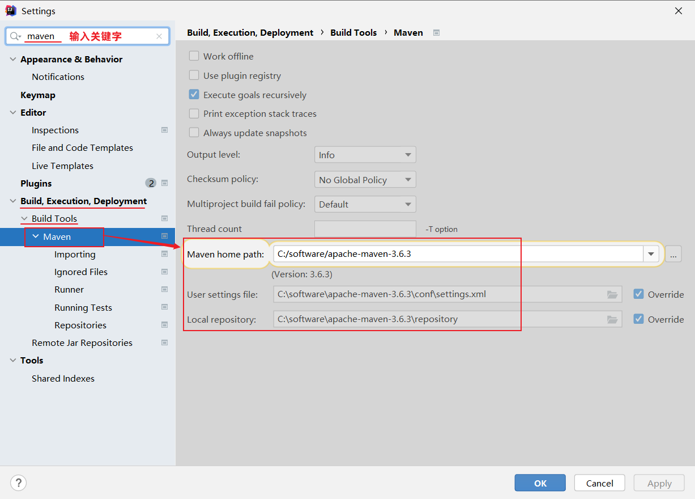Viewport: 695px width, 499px height.
Task: Open the Output level dropdown
Action: [x=365, y=155]
